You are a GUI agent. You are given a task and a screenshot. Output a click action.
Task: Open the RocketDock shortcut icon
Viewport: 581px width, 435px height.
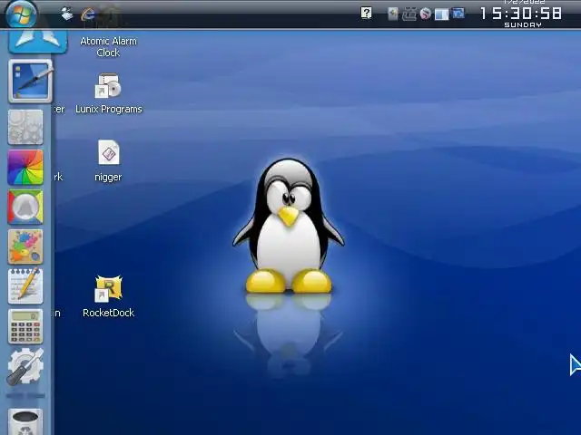click(108, 288)
